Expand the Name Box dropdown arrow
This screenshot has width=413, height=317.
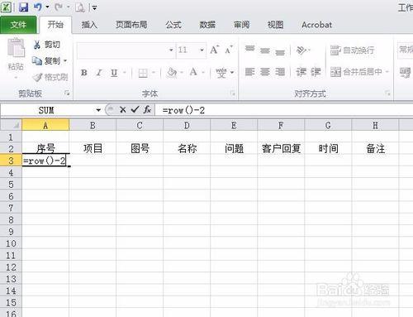point(98,110)
